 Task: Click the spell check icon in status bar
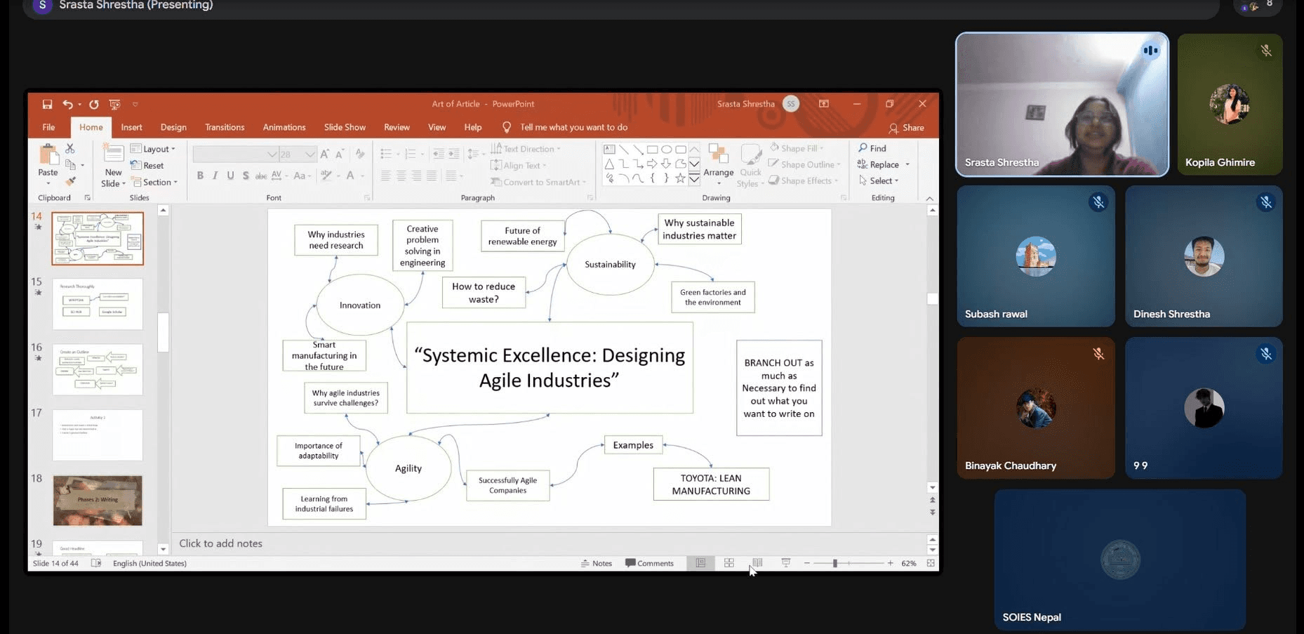96,563
